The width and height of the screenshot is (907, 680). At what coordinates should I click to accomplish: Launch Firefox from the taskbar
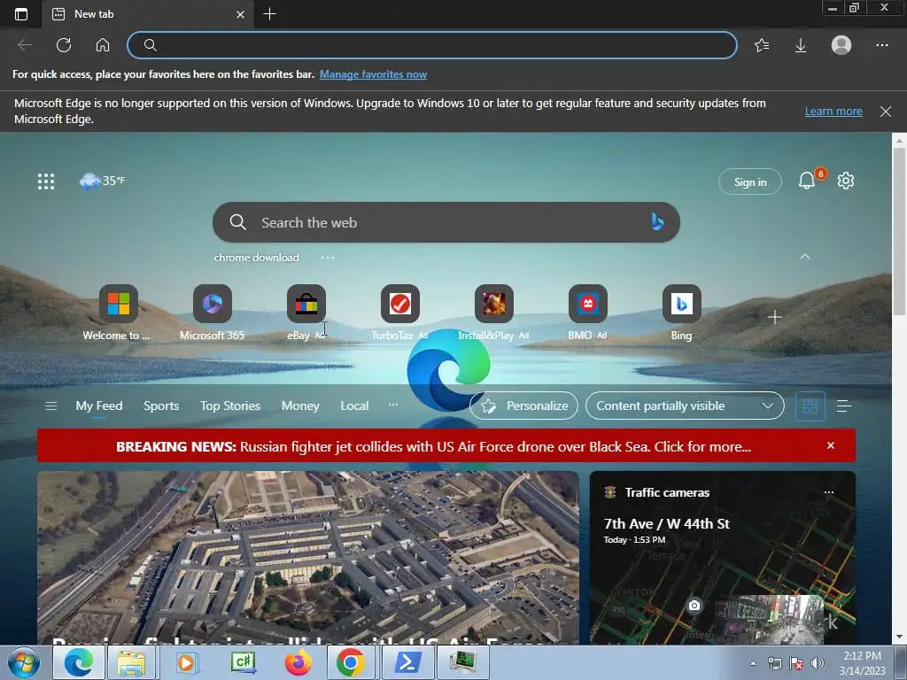tap(298, 662)
